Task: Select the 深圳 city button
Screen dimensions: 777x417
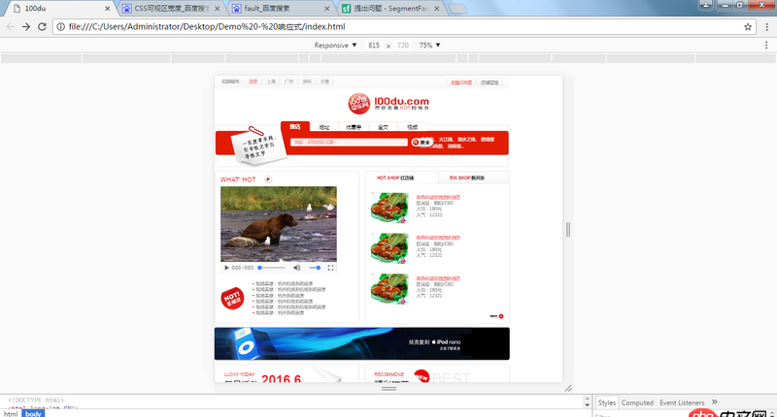Action: 307,81
